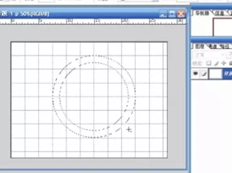Open the layer blend mode dropdown
232x173 pixels.
click(x=209, y=55)
